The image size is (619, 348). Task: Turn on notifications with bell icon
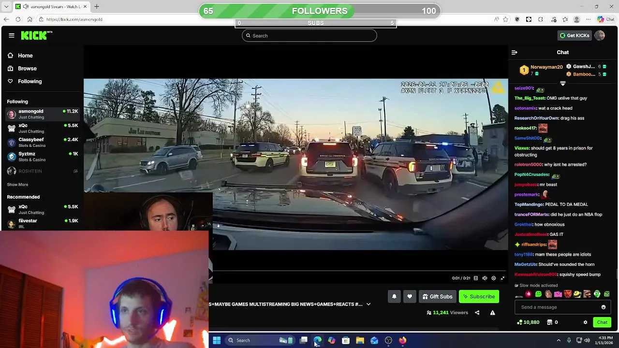click(394, 296)
